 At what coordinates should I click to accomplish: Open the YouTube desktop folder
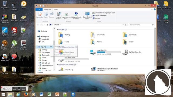tap(5, 70)
